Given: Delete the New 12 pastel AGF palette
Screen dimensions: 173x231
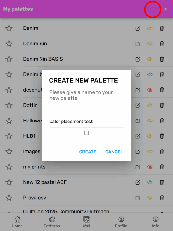Looking at the screenshot, I should pyautogui.click(x=162, y=182).
